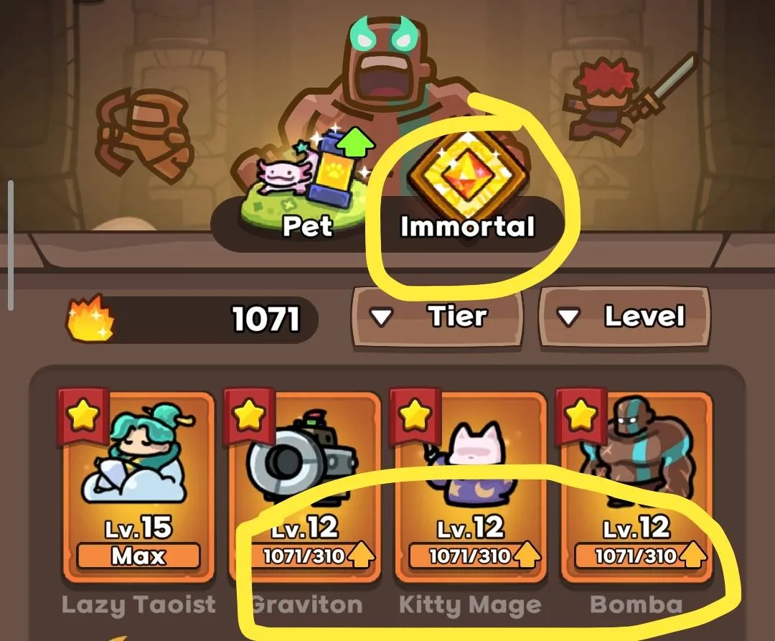This screenshot has height=641, width=775.
Task: Tap the green arrow on pet lantern
Action: pos(355,140)
